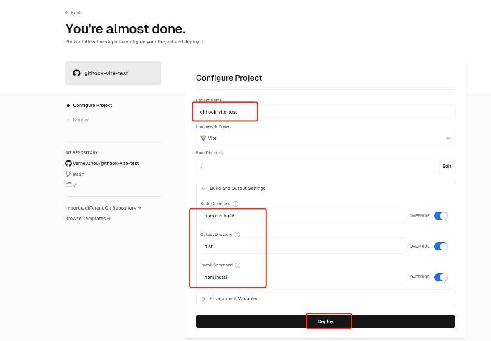Click the GitHub icon beside verneyZhou/githook-vite-test
Image resolution: width=491 pixels, height=341 pixels.
click(x=68, y=163)
